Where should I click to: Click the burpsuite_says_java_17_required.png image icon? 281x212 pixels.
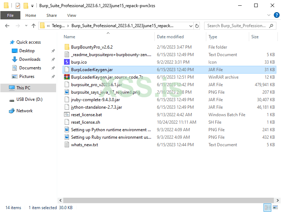click(x=67, y=92)
